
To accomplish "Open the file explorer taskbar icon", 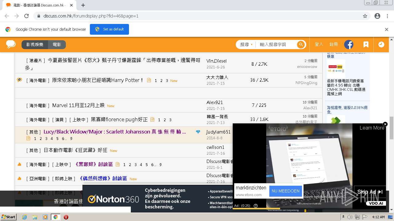I will pyautogui.click(x=35, y=217).
